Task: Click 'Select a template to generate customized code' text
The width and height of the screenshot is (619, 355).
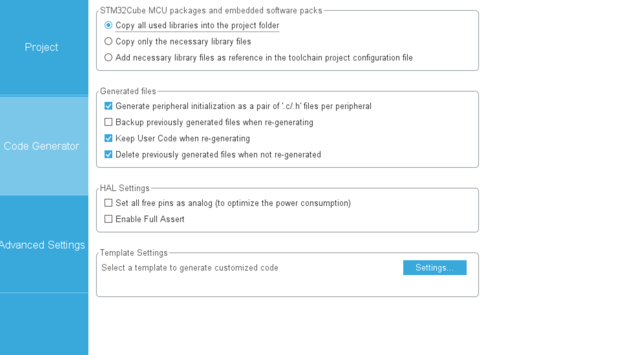Action: [x=190, y=268]
